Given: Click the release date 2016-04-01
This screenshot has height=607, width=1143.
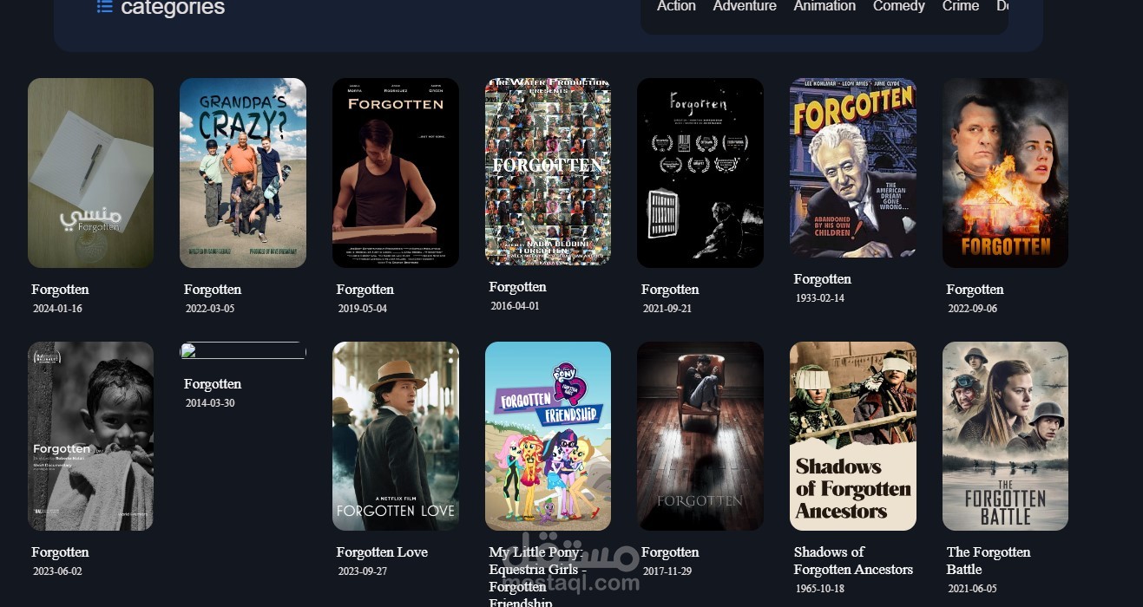Looking at the screenshot, I should point(515,306).
